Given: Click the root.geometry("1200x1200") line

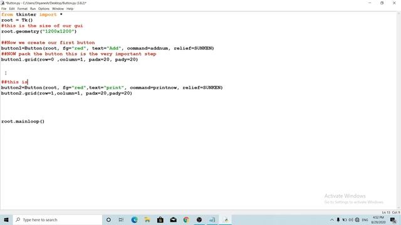Looking at the screenshot, I should pos(39,31).
